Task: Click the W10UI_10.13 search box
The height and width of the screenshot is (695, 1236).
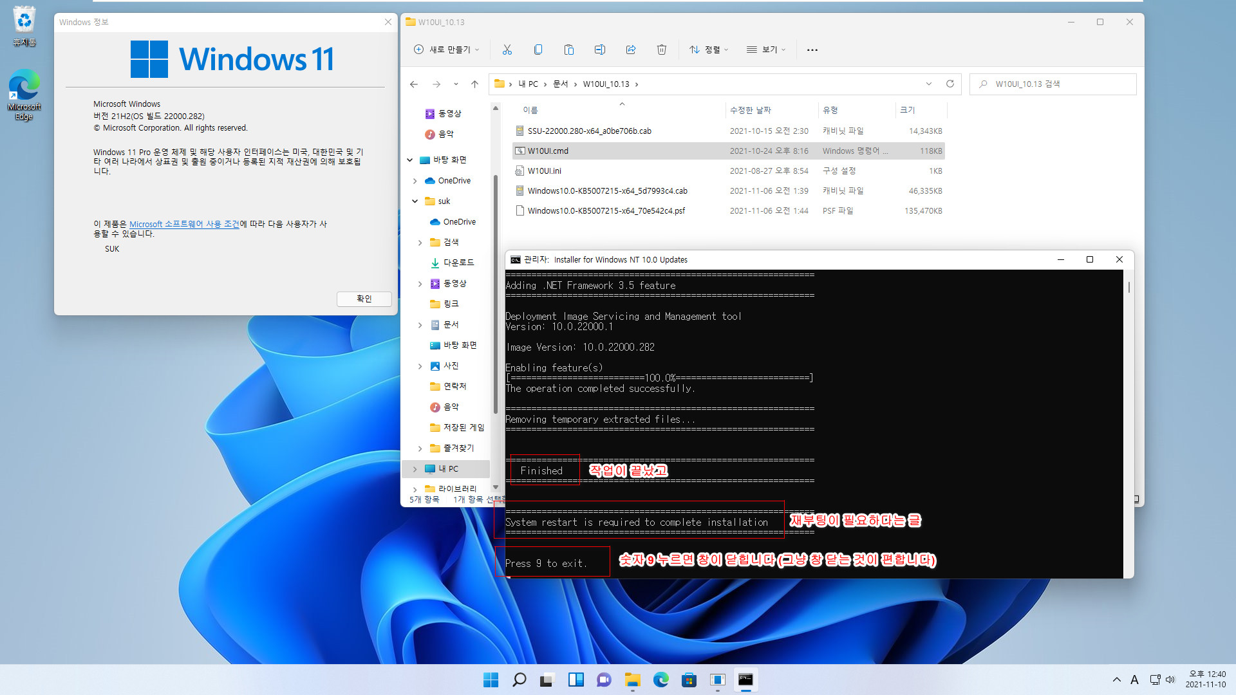Action: 1053,84
